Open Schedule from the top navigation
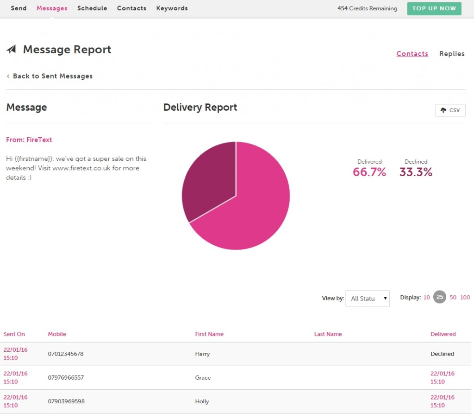The height and width of the screenshot is (419, 474). 92,8
